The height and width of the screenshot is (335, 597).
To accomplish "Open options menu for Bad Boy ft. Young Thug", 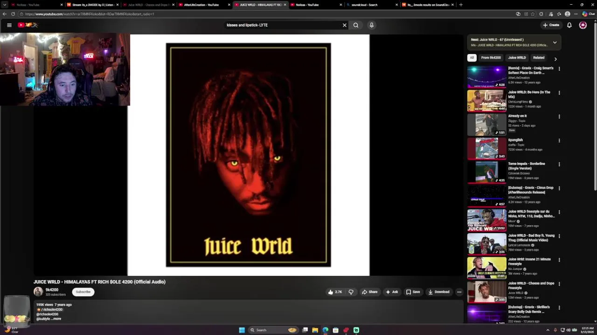I will tap(559, 236).
